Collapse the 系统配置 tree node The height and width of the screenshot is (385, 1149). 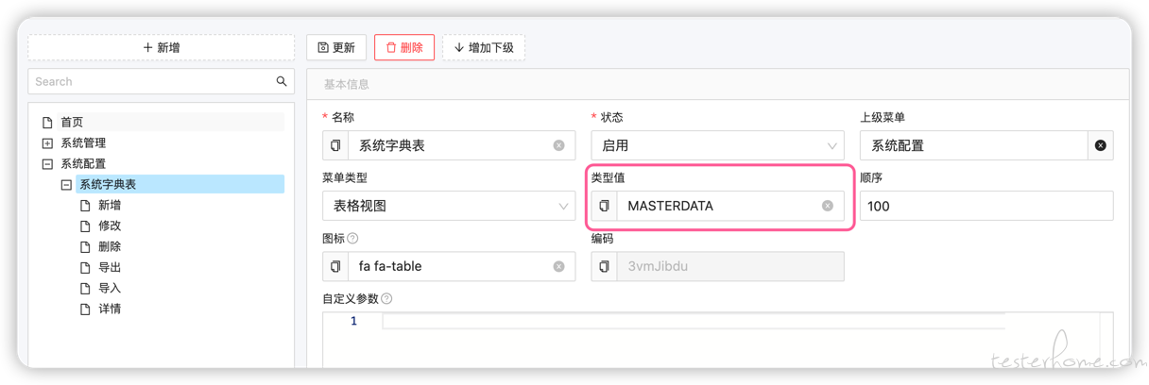(x=47, y=164)
